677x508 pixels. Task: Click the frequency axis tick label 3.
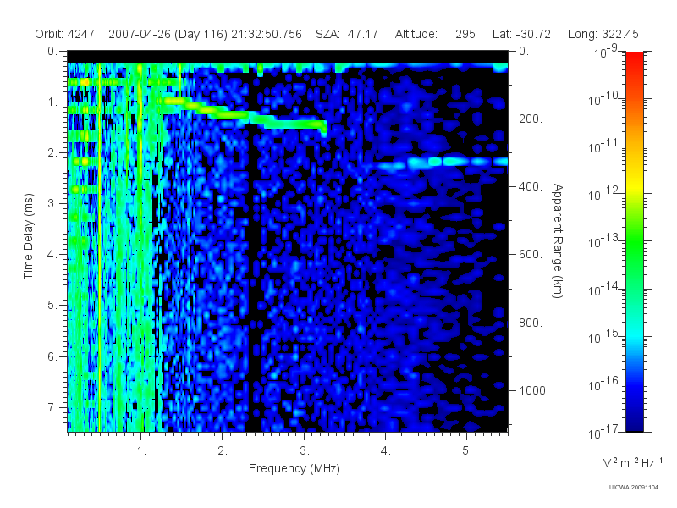tap(305, 451)
